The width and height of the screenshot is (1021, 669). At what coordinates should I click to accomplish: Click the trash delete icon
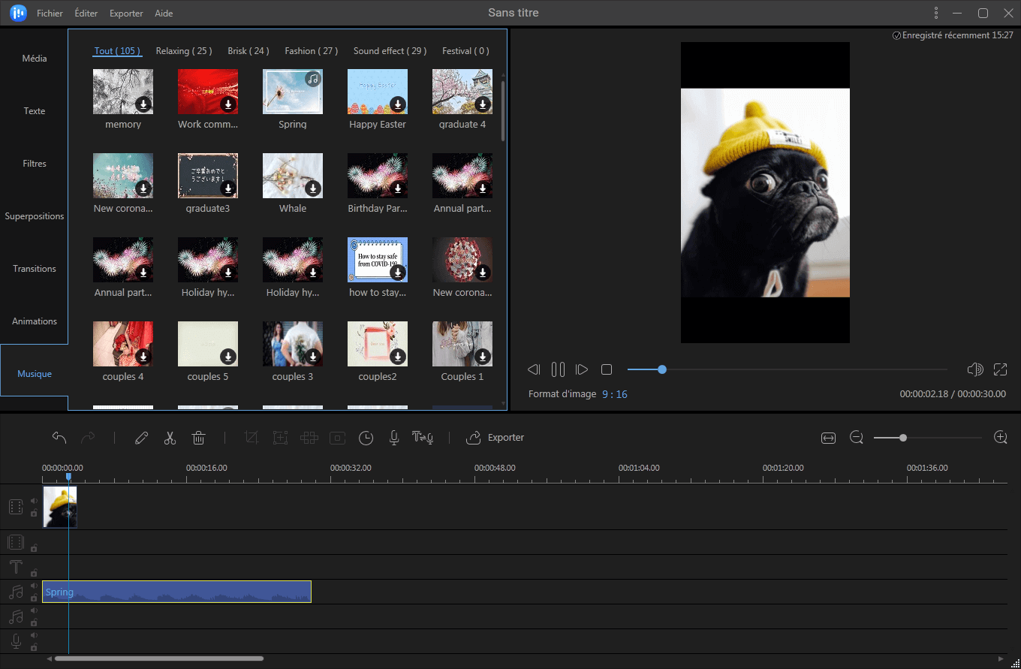pos(198,438)
